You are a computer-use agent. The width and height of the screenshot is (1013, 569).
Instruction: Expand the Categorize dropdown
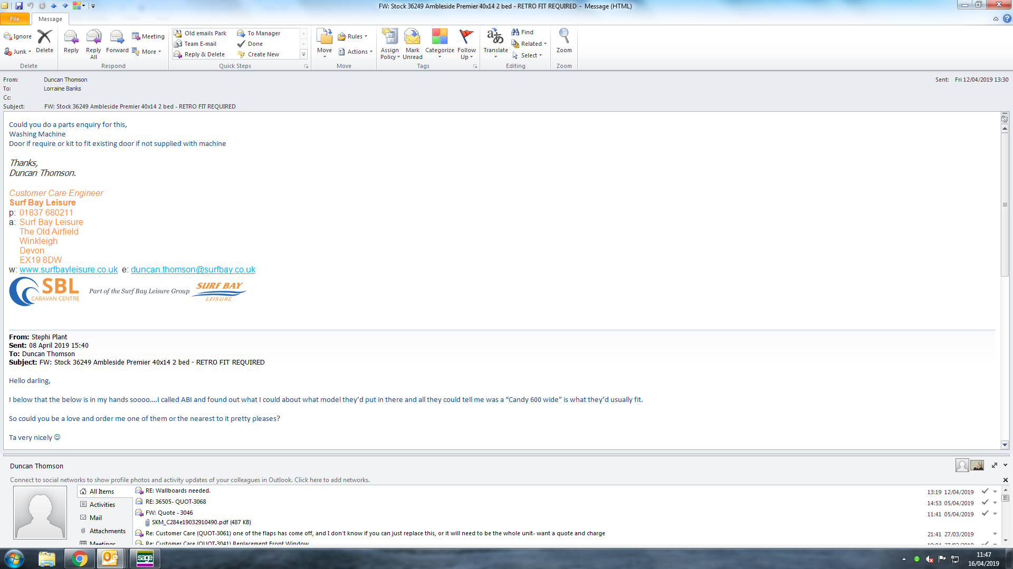[439, 56]
